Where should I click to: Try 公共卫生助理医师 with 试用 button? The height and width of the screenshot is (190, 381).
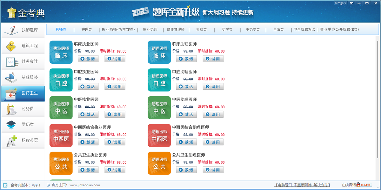pos(213,170)
